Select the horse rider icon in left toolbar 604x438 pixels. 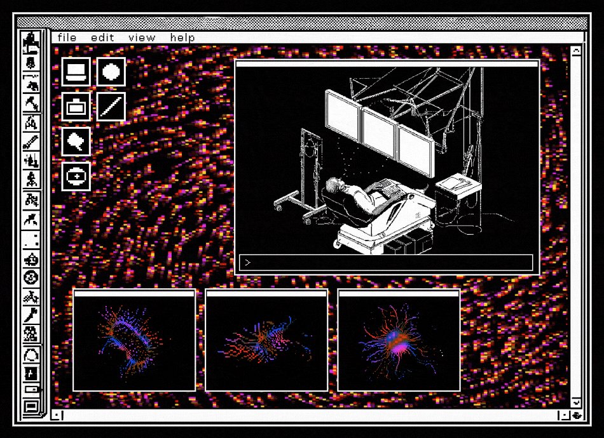(31, 41)
